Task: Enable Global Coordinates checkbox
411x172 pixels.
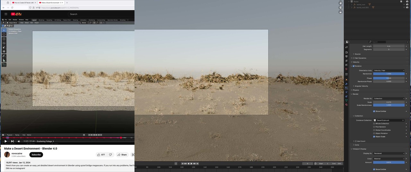Action: pos(374,130)
